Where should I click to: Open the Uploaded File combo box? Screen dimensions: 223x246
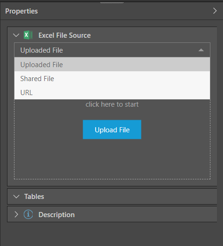pyautogui.click(x=112, y=50)
